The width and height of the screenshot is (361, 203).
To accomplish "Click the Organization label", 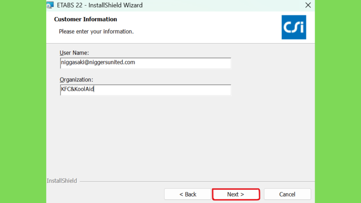I will [77, 80].
